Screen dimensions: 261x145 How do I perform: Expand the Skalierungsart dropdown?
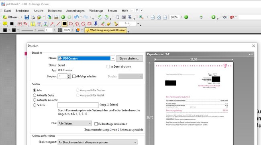(98, 142)
